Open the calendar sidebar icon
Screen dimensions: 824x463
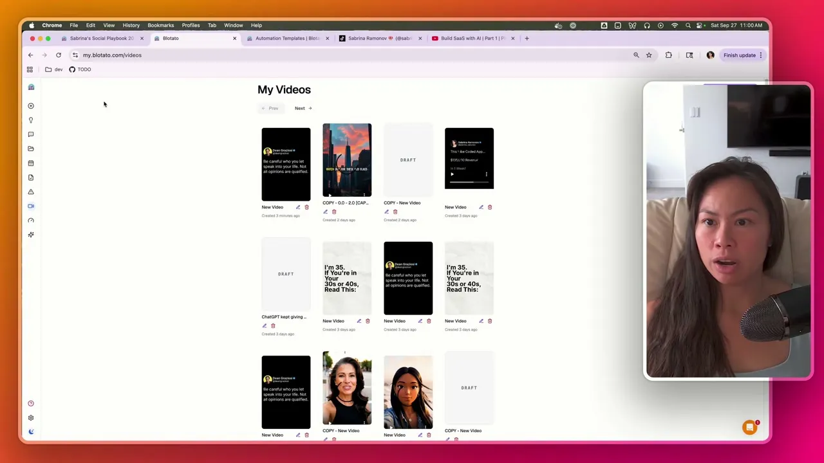pos(31,163)
